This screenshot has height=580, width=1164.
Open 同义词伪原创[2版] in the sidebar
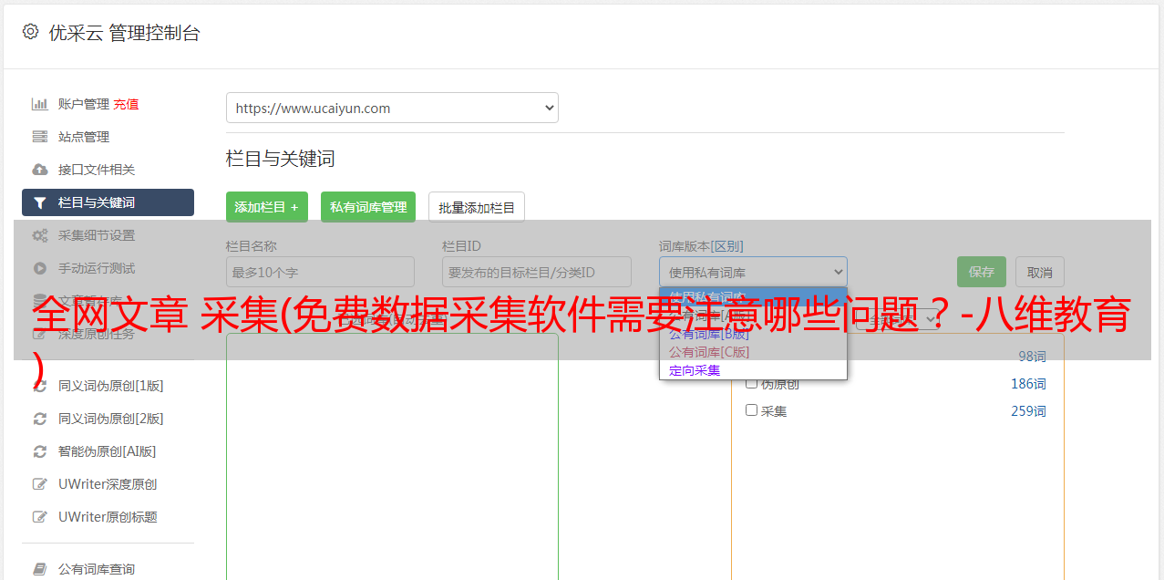pyautogui.click(x=111, y=419)
